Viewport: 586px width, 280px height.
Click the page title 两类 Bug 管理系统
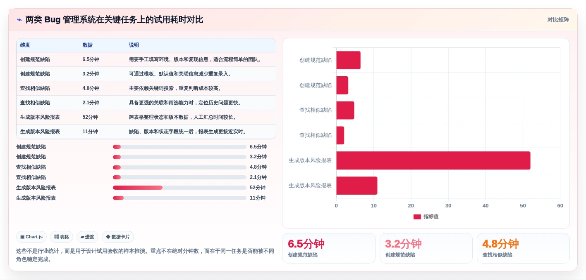pyautogui.click(x=114, y=20)
